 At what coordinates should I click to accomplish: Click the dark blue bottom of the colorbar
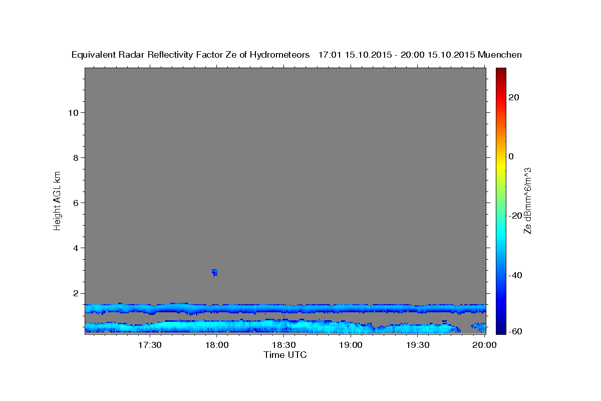501,330
